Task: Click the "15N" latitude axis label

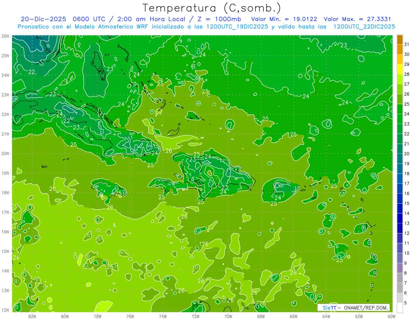Action: coord(5,251)
